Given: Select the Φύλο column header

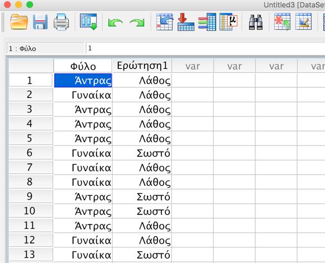Looking at the screenshot, I should (x=83, y=66).
